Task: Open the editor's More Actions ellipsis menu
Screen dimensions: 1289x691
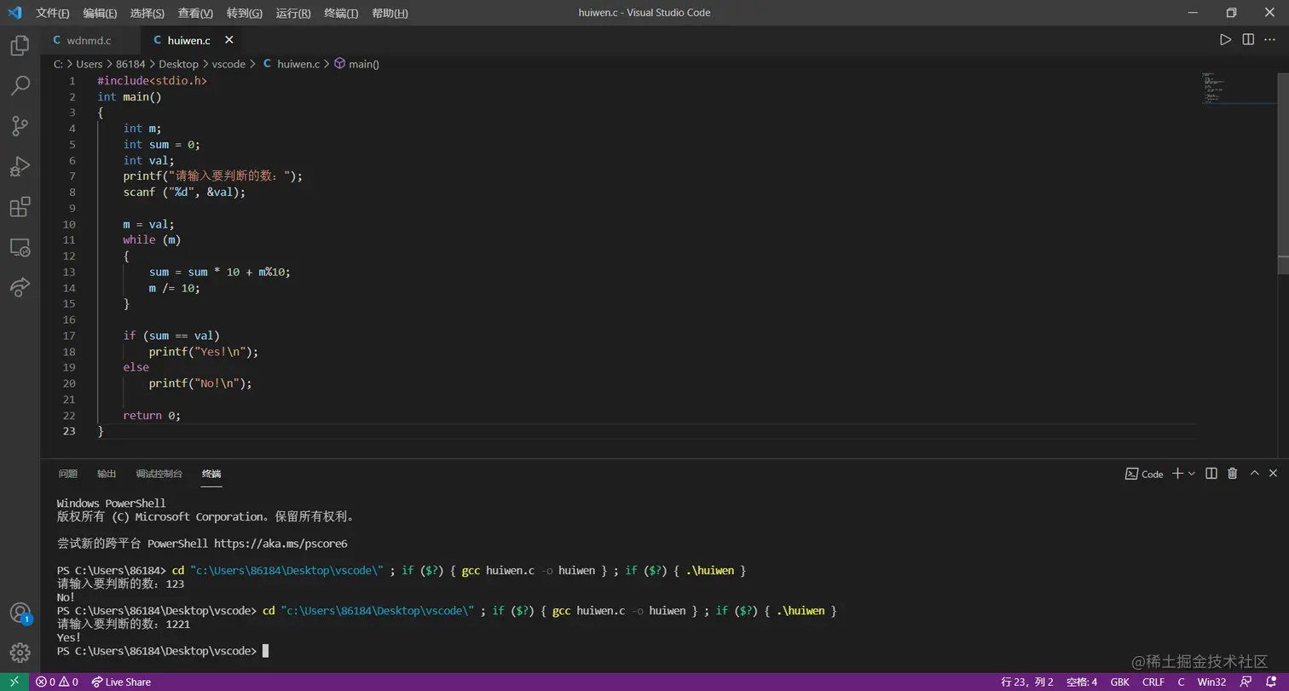Action: tap(1270, 40)
